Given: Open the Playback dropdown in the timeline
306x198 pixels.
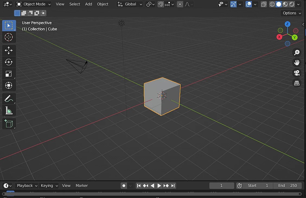Looking at the screenshot, I should (x=26, y=186).
